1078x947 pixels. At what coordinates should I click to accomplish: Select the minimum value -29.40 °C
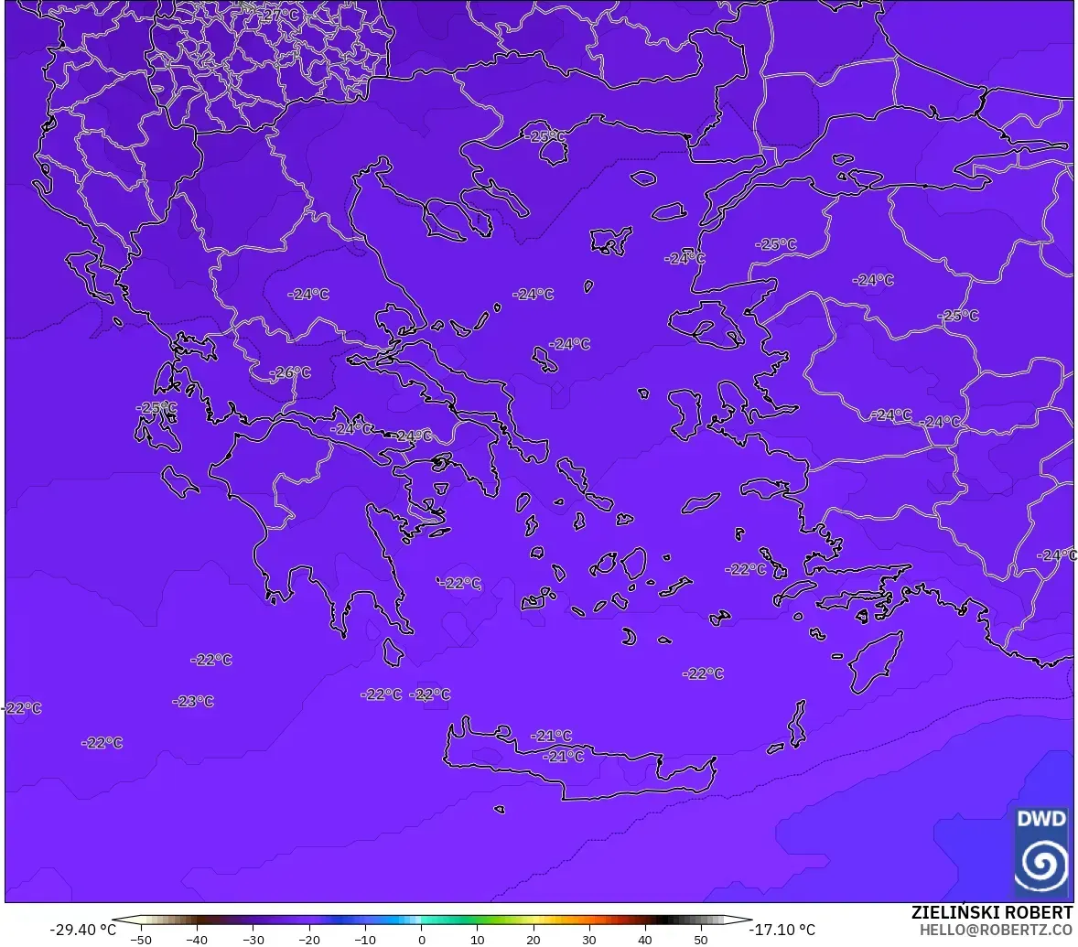[x=83, y=930]
